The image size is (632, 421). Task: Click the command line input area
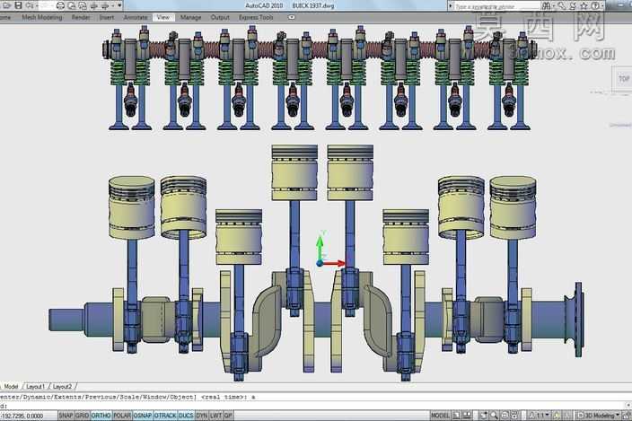point(314,406)
